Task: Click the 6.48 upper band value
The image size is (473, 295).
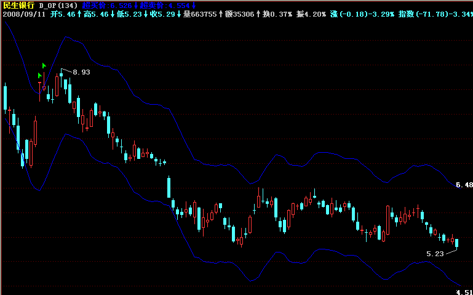Action: click(x=464, y=185)
